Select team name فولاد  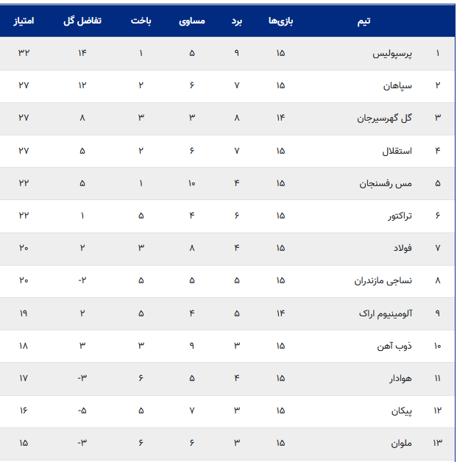click(x=403, y=249)
